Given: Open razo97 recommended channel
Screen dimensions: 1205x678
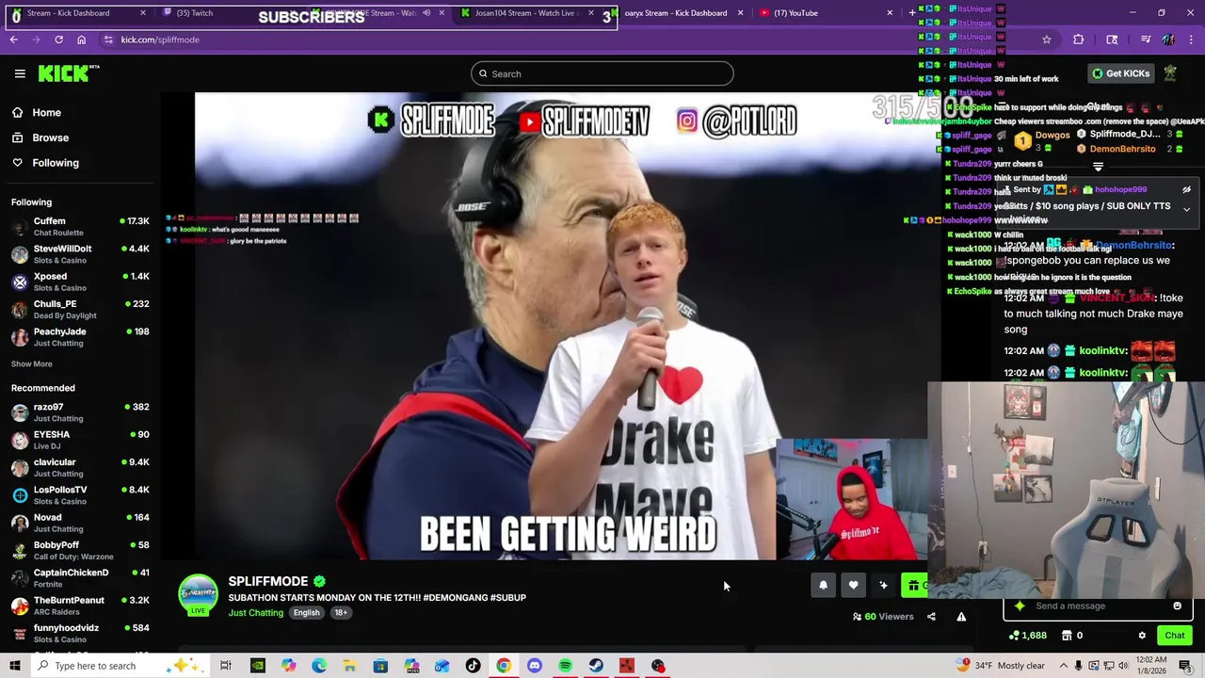Looking at the screenshot, I should coord(80,412).
